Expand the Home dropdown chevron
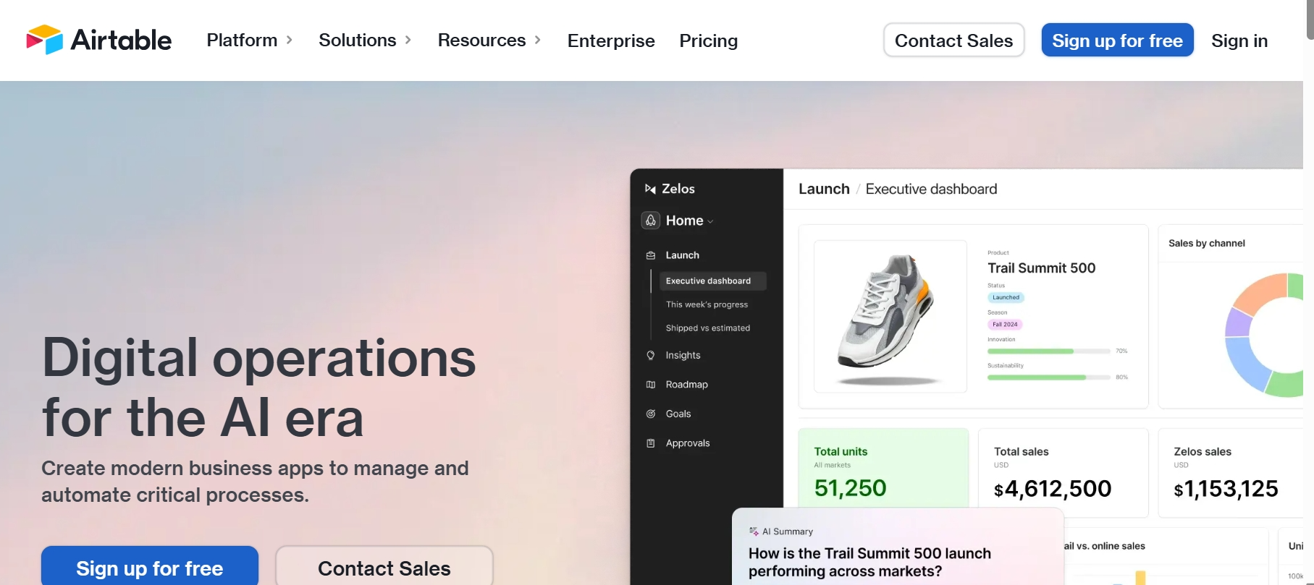 (x=710, y=222)
